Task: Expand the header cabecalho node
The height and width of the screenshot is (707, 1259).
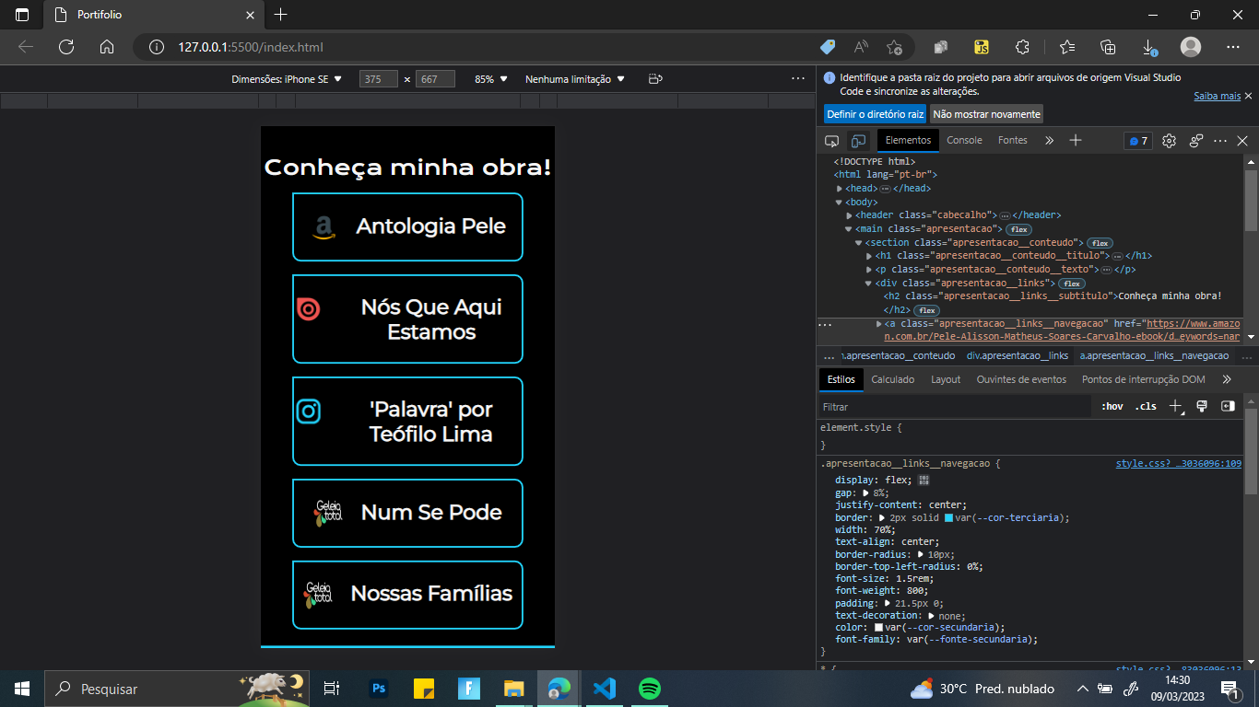Action: click(x=849, y=215)
